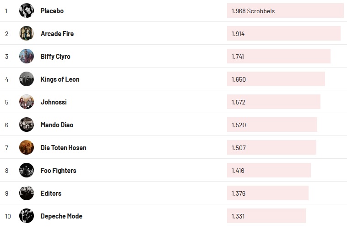This screenshot has height=229, width=347.
Task: Click the 1.572 scrobble bar for Johnossi
Action: (x=273, y=102)
